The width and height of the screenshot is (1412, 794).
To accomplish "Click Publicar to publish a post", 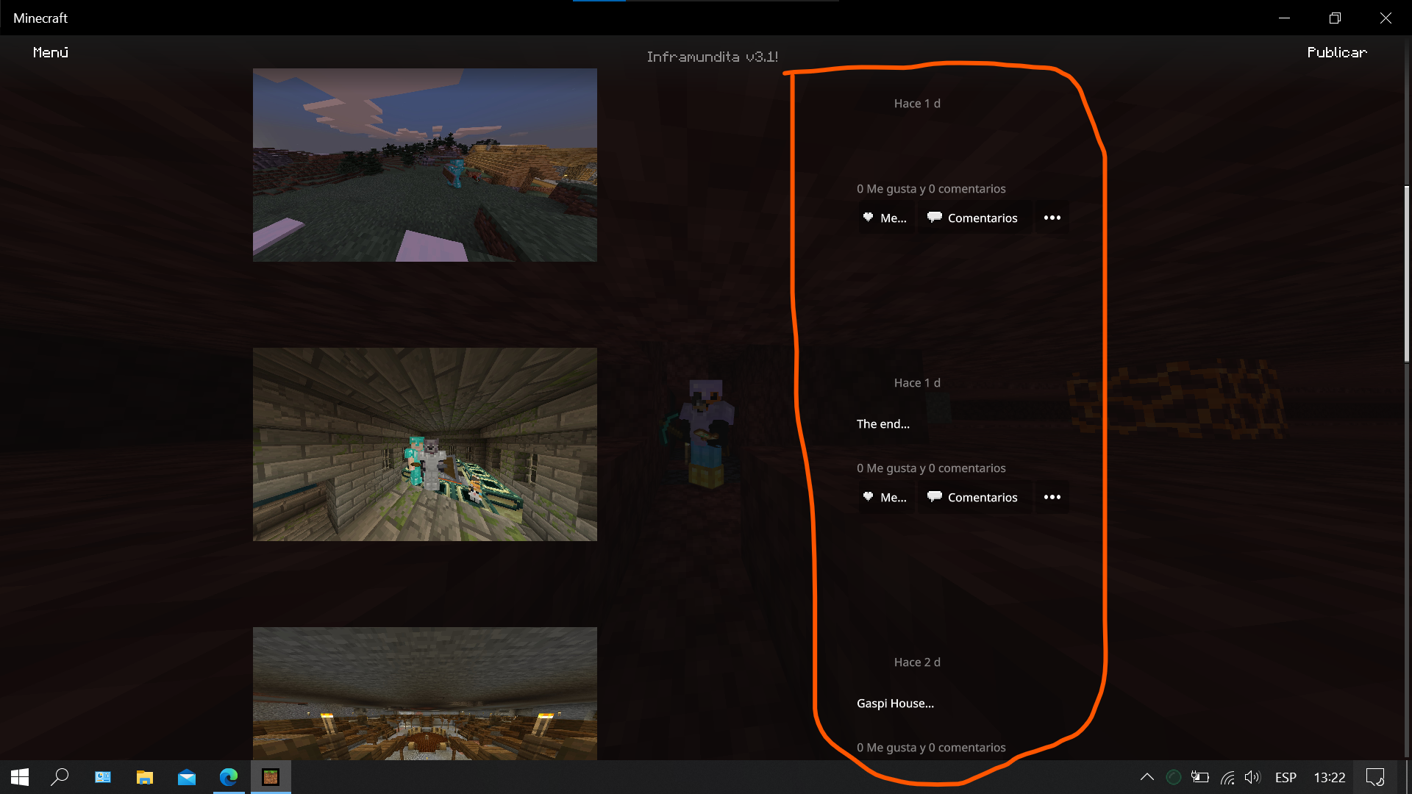I will 1336,52.
